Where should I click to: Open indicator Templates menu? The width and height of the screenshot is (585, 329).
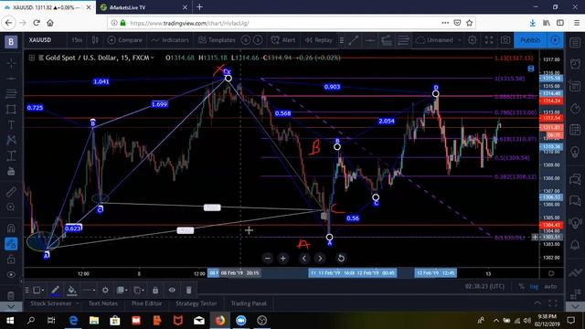pos(217,40)
